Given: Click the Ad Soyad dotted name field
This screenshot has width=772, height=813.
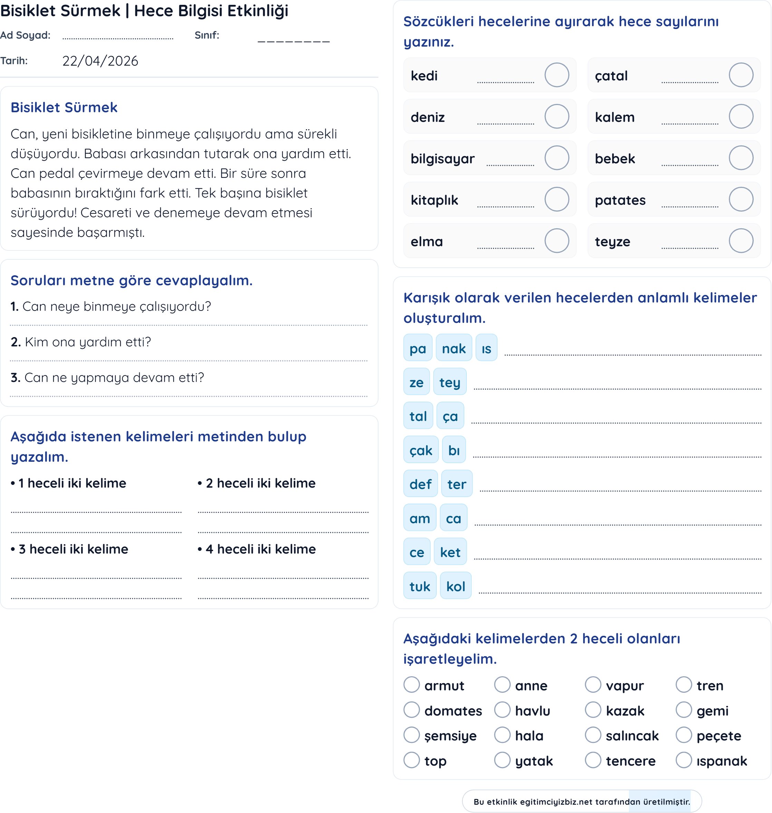Looking at the screenshot, I should [x=118, y=36].
